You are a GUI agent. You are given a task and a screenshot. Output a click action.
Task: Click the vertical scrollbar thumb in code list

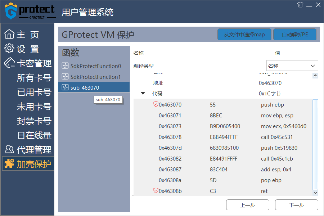(x=315, y=145)
